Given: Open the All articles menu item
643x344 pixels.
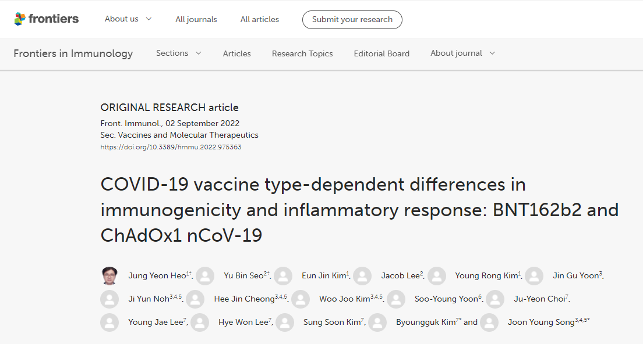Looking at the screenshot, I should coord(260,19).
